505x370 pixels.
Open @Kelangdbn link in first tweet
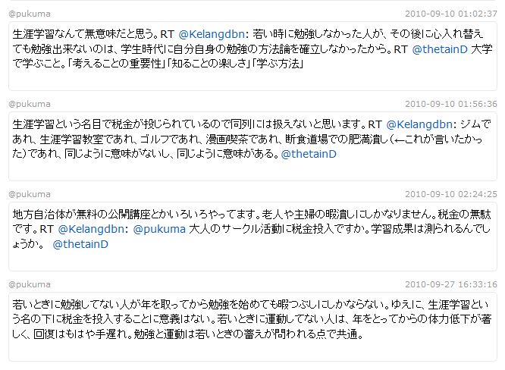pyautogui.click(x=212, y=34)
